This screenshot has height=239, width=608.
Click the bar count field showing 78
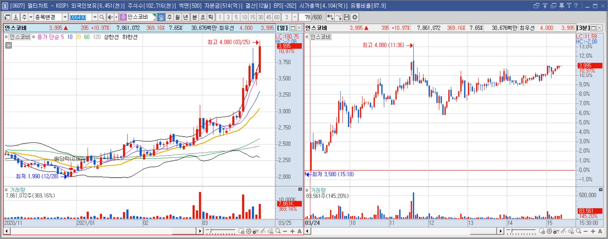(x=305, y=17)
